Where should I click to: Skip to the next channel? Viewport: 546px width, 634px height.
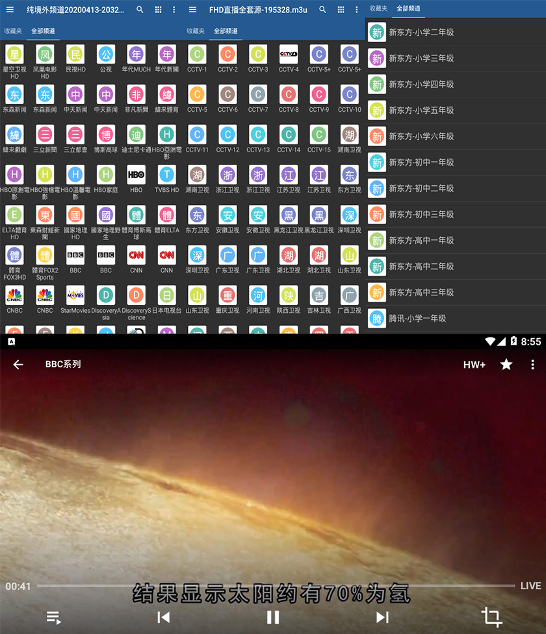(382, 617)
